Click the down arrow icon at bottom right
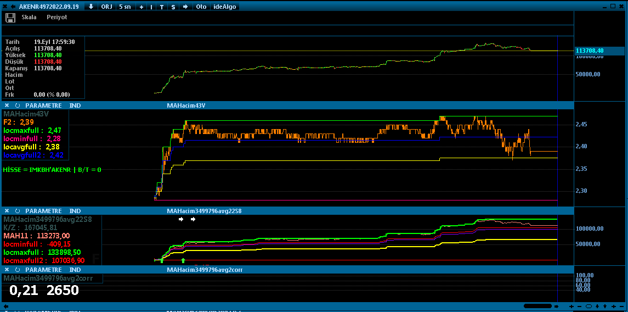This screenshot has width=628, height=312. coord(605,307)
